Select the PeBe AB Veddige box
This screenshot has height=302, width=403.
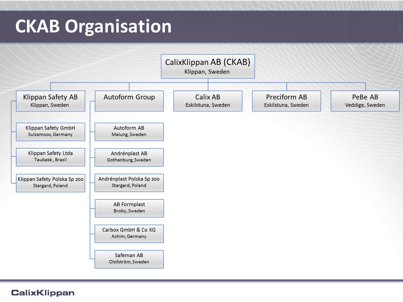coord(365,101)
